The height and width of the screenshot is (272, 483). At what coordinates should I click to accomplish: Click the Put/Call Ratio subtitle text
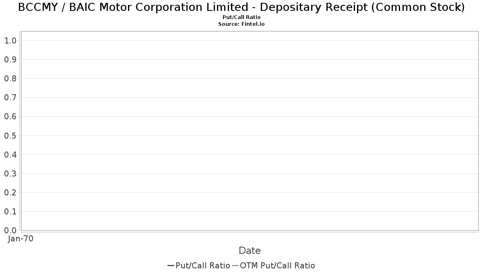coord(242,17)
